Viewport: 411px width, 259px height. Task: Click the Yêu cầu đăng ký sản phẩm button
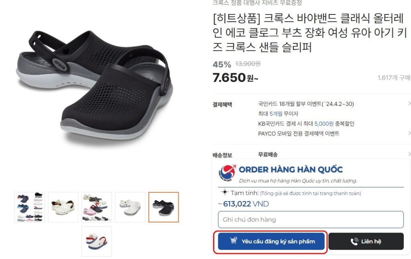(x=271, y=241)
